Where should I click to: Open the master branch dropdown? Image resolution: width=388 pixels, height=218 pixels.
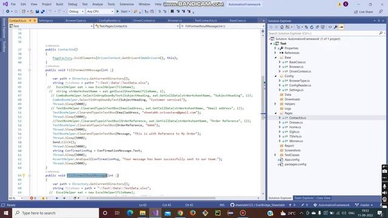(364, 205)
